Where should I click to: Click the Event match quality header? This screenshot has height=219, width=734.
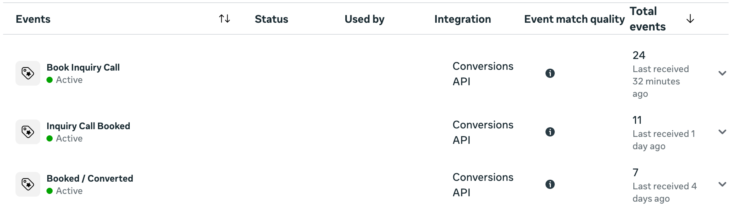[574, 19]
